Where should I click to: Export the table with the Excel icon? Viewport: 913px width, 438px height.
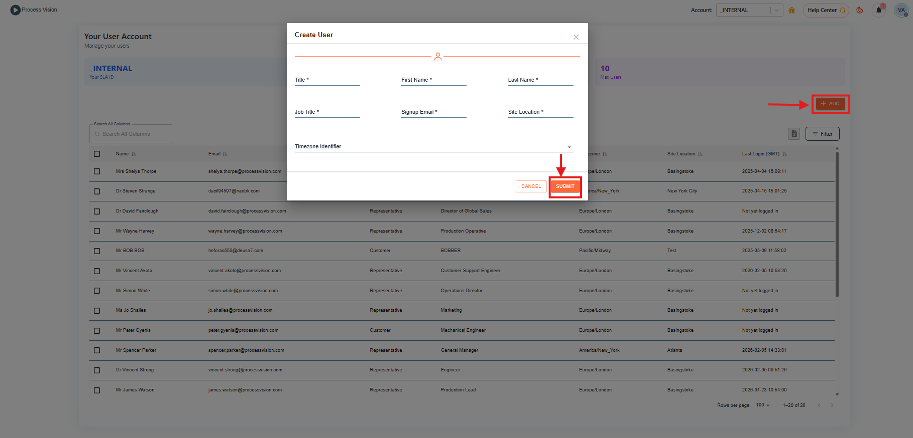794,134
